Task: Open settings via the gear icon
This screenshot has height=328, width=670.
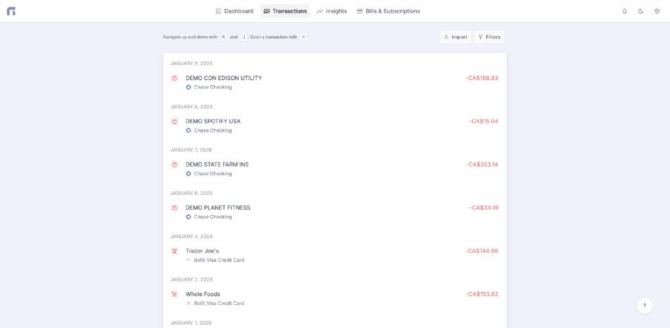Action: [657, 11]
